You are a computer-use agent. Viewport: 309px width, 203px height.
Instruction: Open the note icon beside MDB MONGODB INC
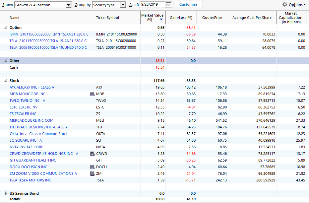point(92,94)
